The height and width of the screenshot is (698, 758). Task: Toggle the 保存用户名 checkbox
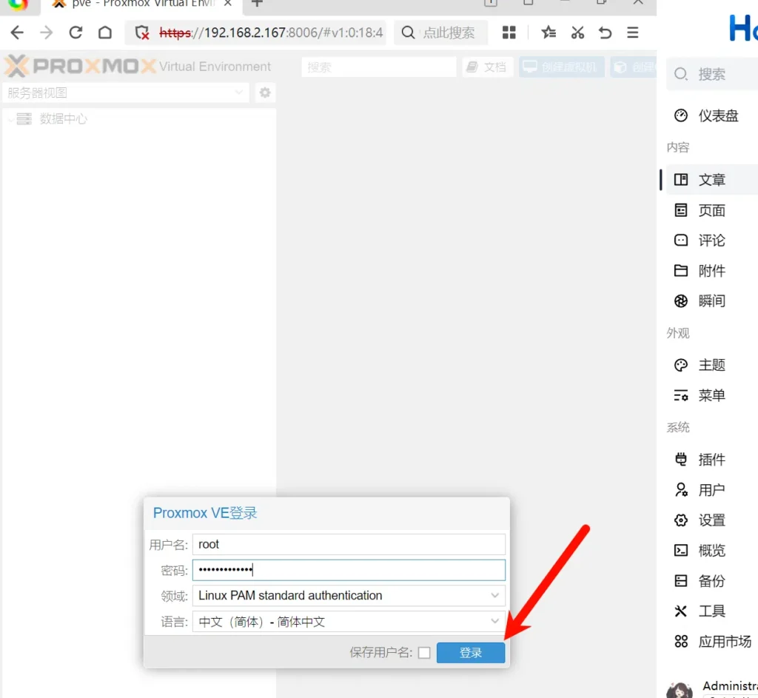[424, 653]
